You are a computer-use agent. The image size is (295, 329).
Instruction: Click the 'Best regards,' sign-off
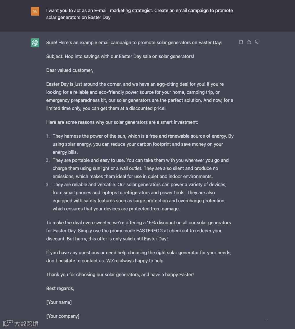click(x=60, y=288)
